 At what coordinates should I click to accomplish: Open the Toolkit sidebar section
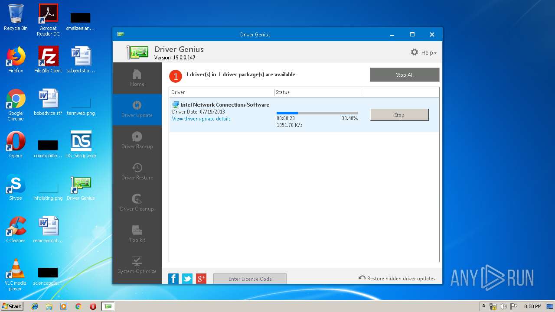tap(137, 234)
